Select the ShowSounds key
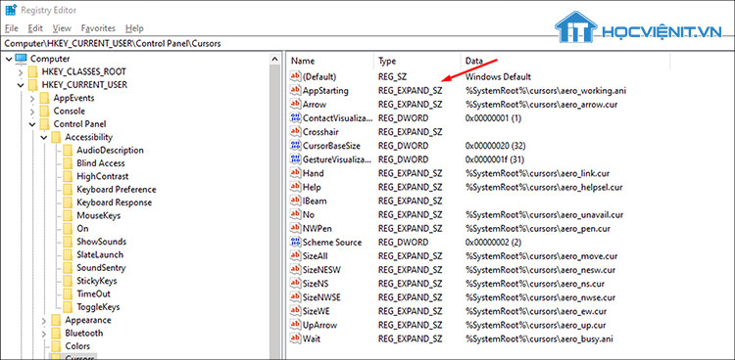The height and width of the screenshot is (360, 735). coord(101,242)
